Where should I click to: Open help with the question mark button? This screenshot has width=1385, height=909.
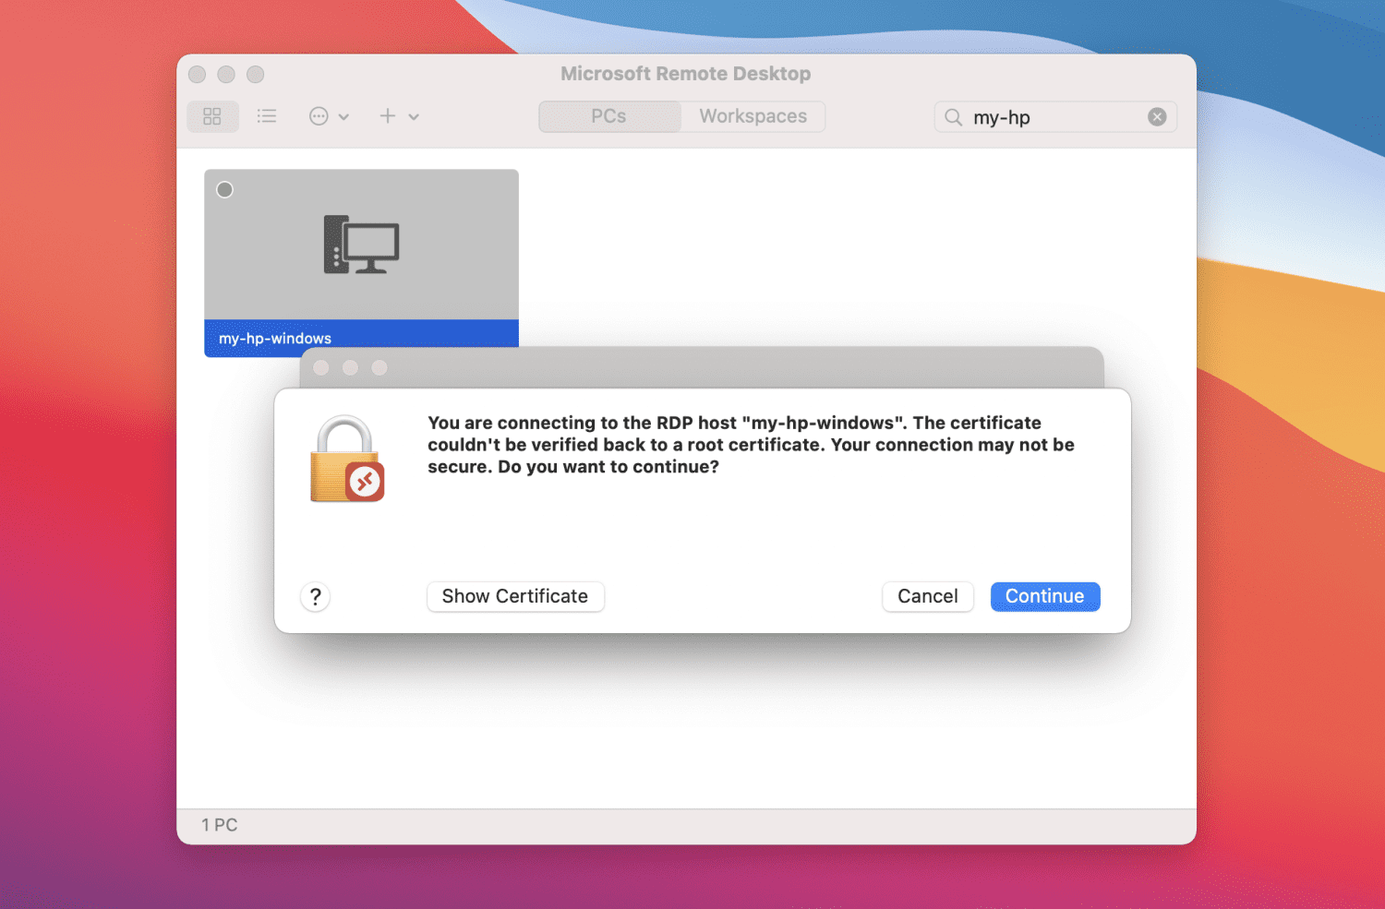[x=316, y=597]
